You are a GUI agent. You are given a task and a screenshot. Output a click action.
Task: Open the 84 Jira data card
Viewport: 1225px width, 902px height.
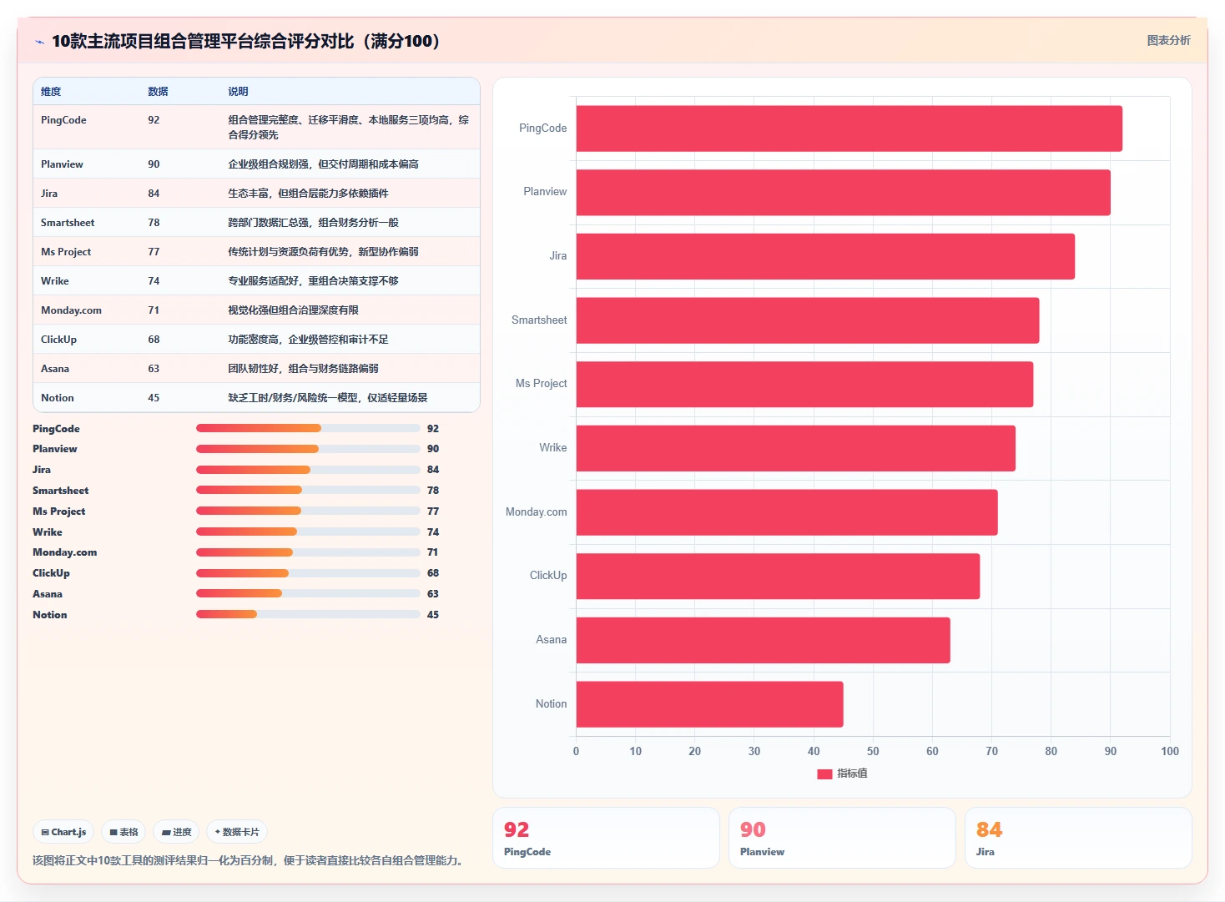pyautogui.click(x=1078, y=838)
